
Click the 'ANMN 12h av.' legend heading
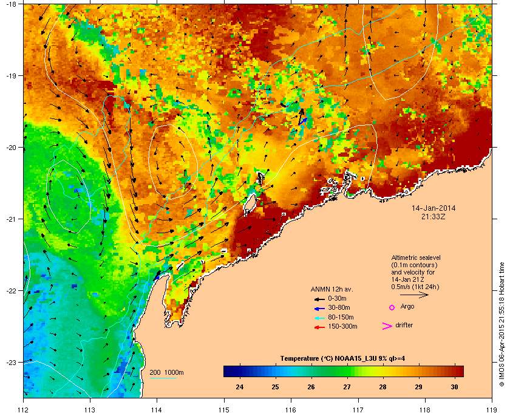pyautogui.click(x=331, y=289)
